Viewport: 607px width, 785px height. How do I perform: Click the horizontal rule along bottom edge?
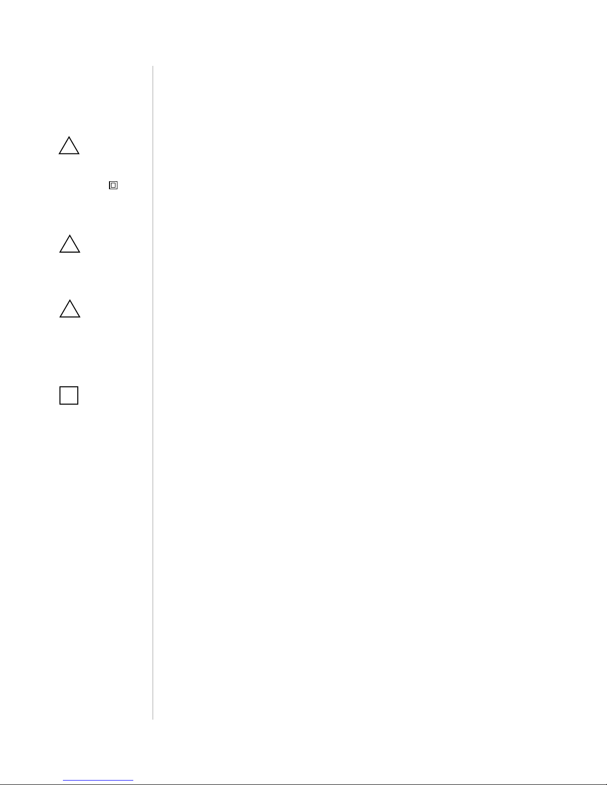pos(303,784)
